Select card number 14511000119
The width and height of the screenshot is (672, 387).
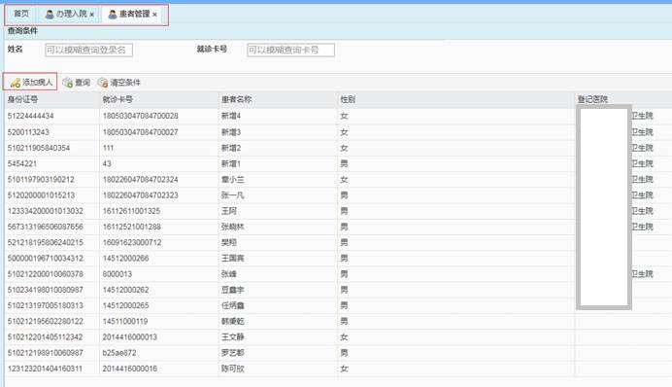[x=125, y=321]
